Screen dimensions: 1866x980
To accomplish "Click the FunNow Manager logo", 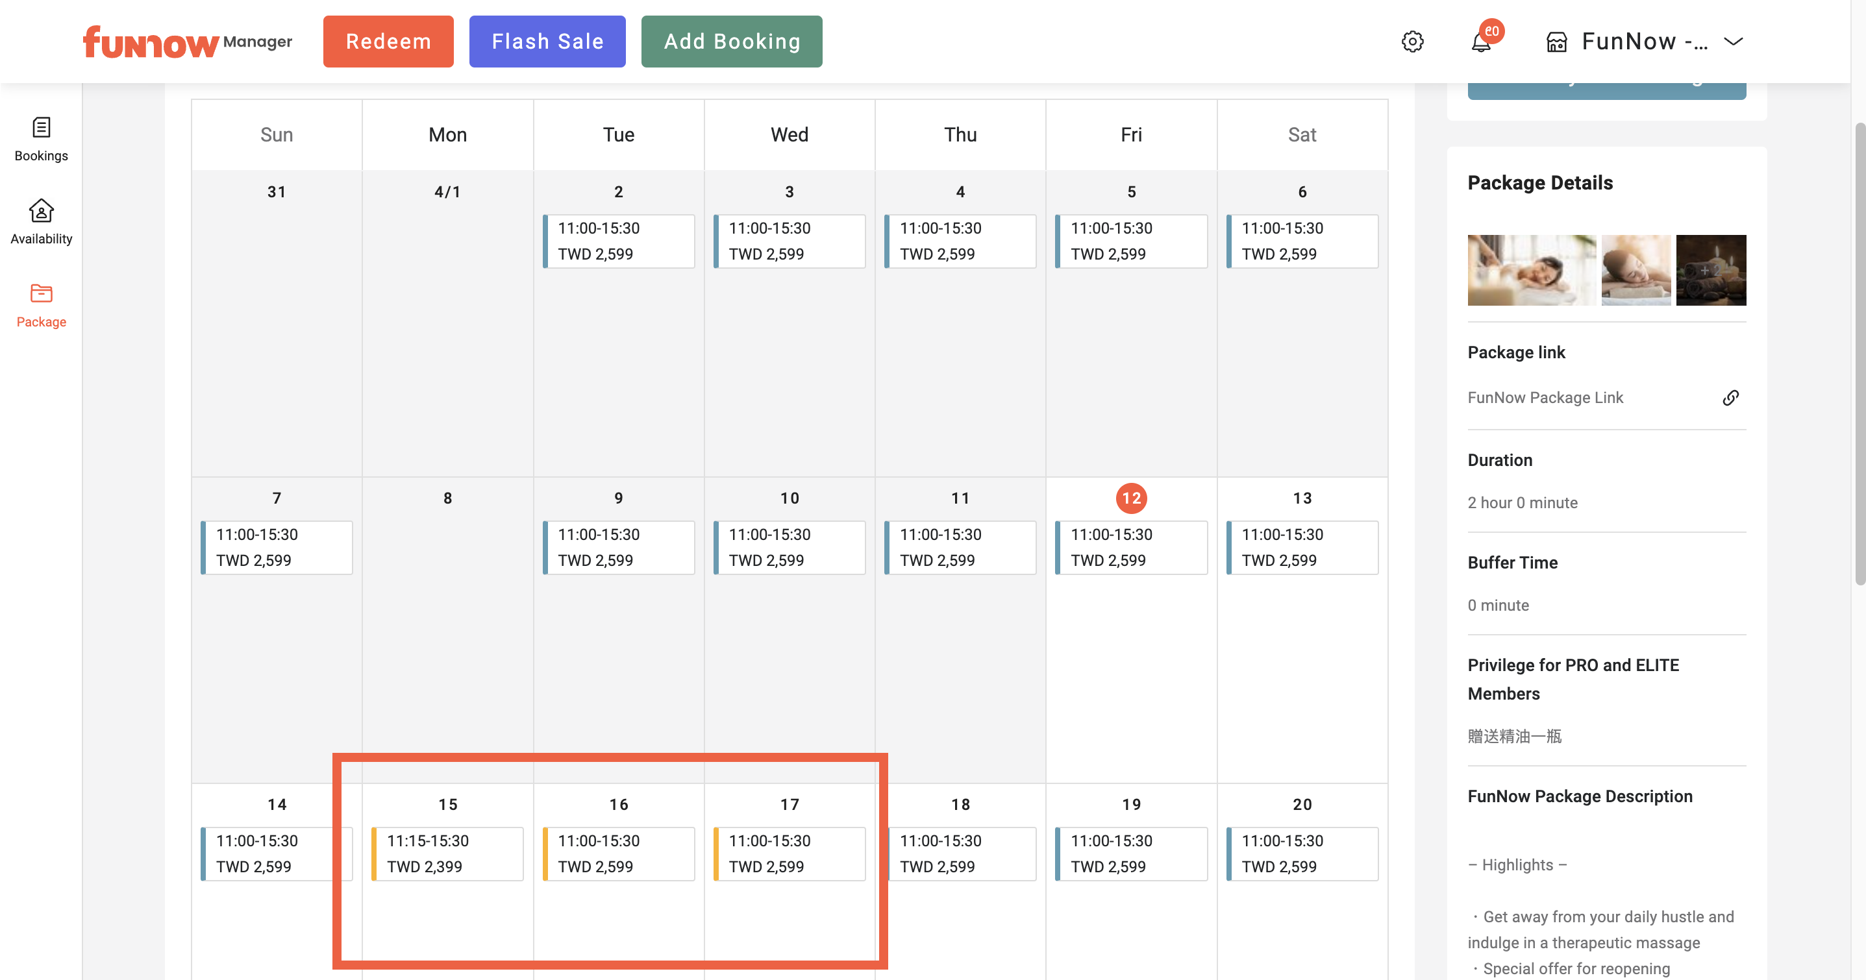I will point(187,42).
